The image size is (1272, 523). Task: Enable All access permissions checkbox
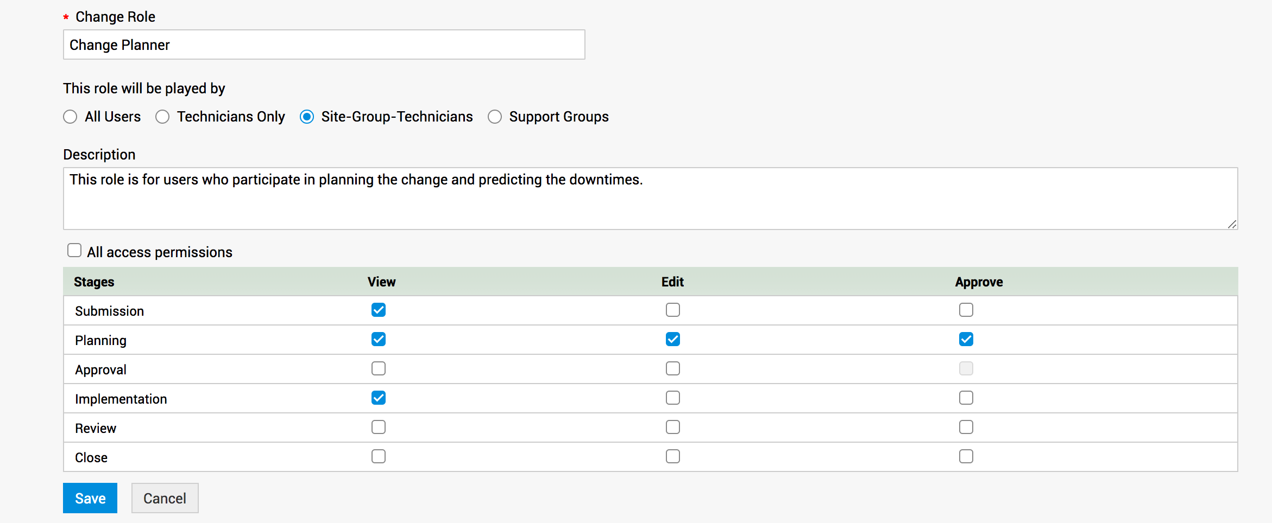point(74,250)
